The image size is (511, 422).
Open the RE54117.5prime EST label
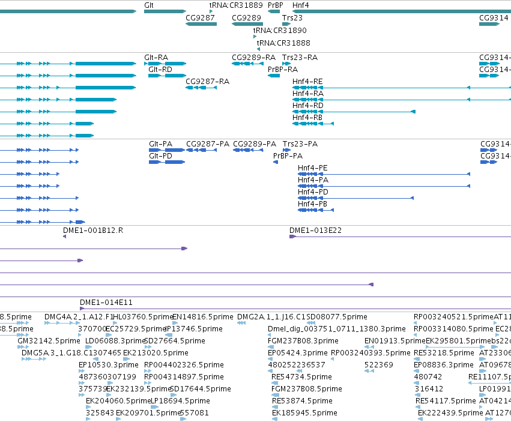446,401
